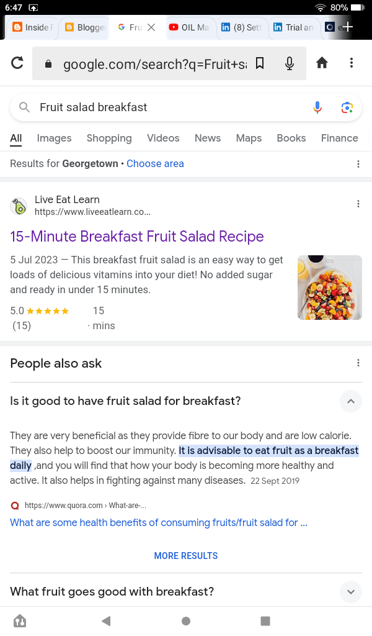Screen dimensions: 372x636
Task: Open a new browser tab
Action: point(348,27)
